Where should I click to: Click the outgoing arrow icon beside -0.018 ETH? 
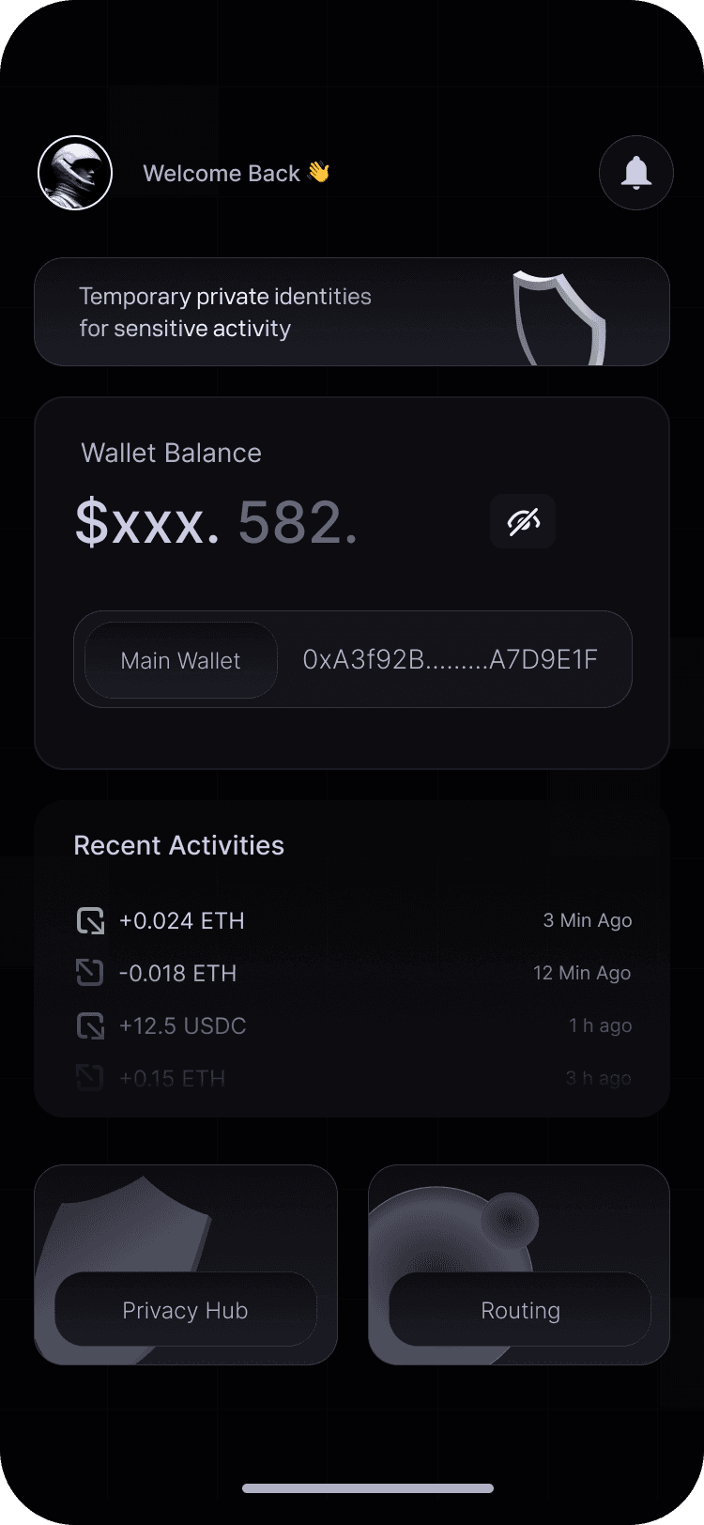pos(90,973)
